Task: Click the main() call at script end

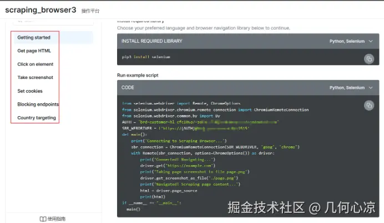Action: (x=133, y=209)
